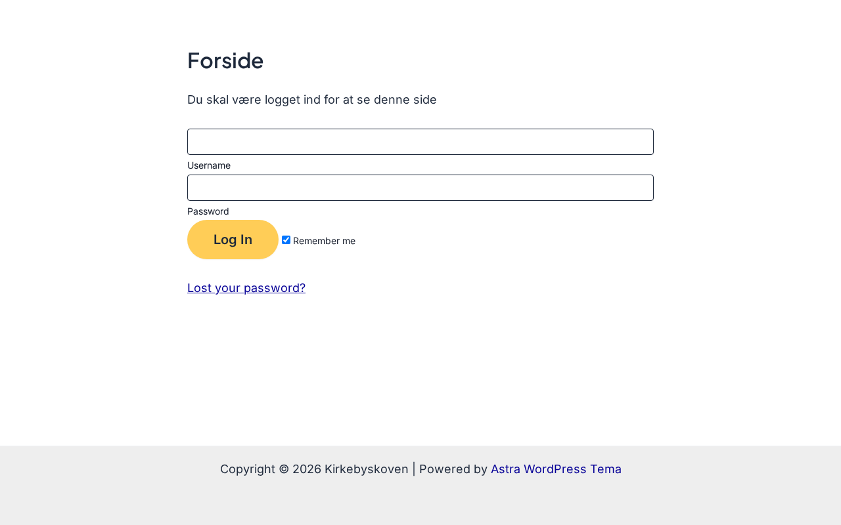Click the Kirkebyskoven name in the footer

coord(366,469)
